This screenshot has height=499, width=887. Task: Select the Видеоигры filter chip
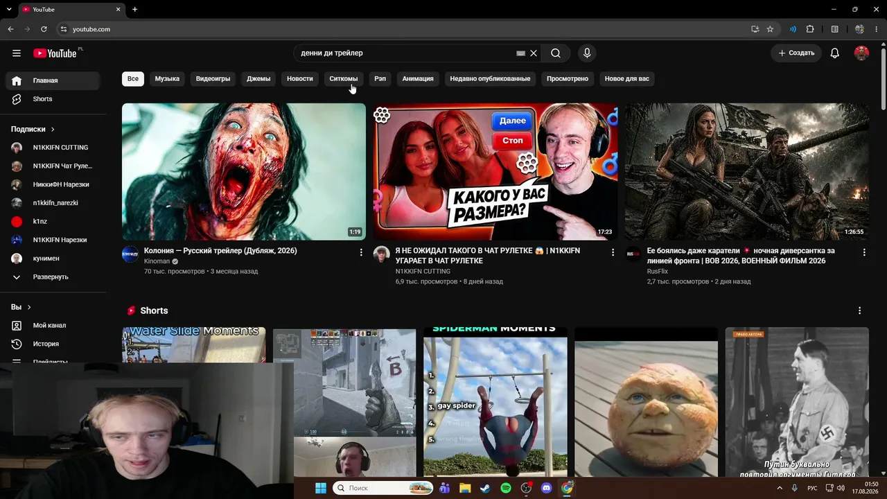[213, 79]
